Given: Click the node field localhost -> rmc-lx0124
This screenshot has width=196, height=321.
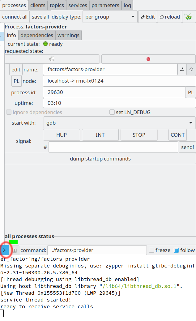Looking at the screenshot, I should 119,81.
